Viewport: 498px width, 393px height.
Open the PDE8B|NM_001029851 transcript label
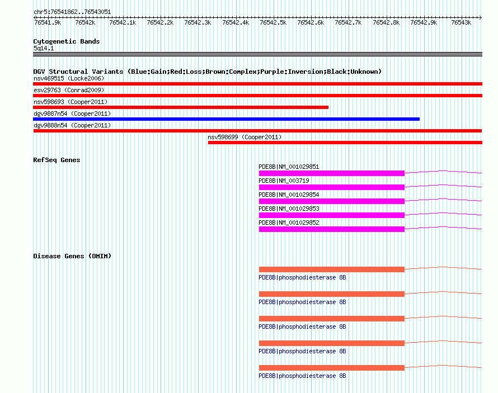point(289,167)
